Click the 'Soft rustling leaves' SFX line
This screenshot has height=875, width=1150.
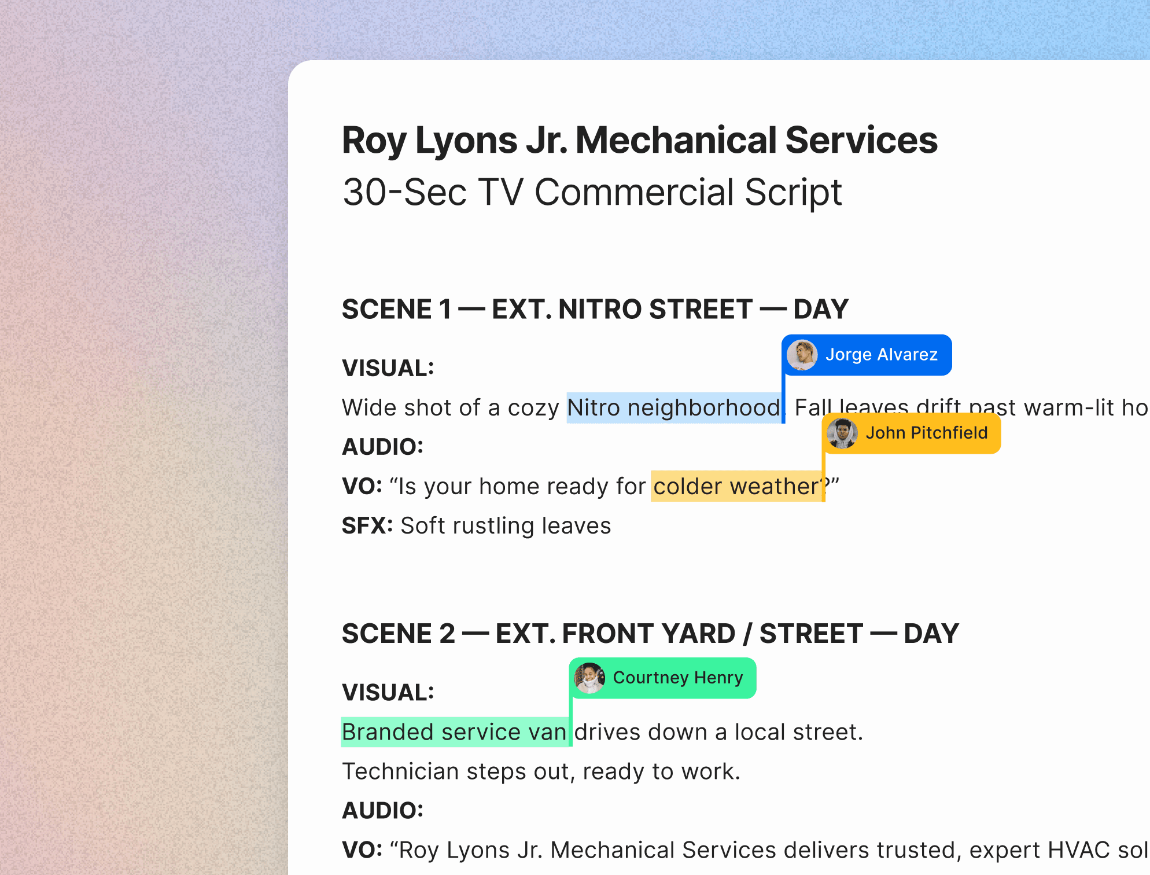[x=505, y=526]
